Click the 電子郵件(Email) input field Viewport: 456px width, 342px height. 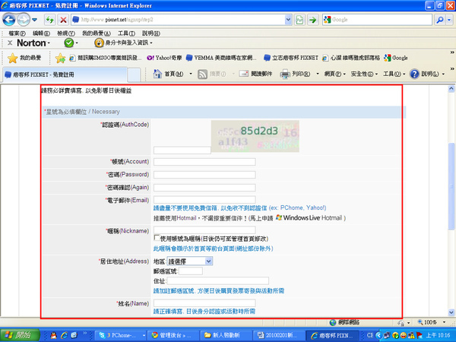click(204, 199)
